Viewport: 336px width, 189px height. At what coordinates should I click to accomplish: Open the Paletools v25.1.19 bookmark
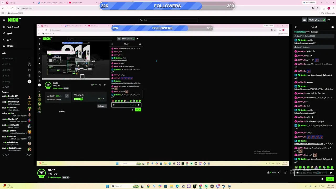coord(15,13)
